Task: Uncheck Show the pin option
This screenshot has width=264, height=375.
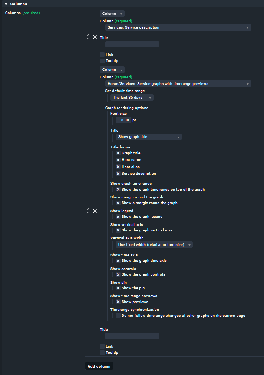Action: pos(118,288)
